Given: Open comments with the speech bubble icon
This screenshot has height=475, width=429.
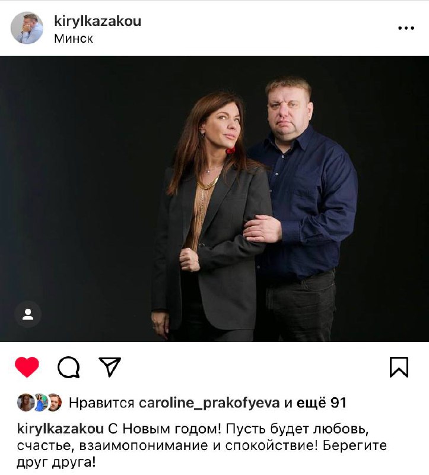Looking at the screenshot, I should (69, 367).
